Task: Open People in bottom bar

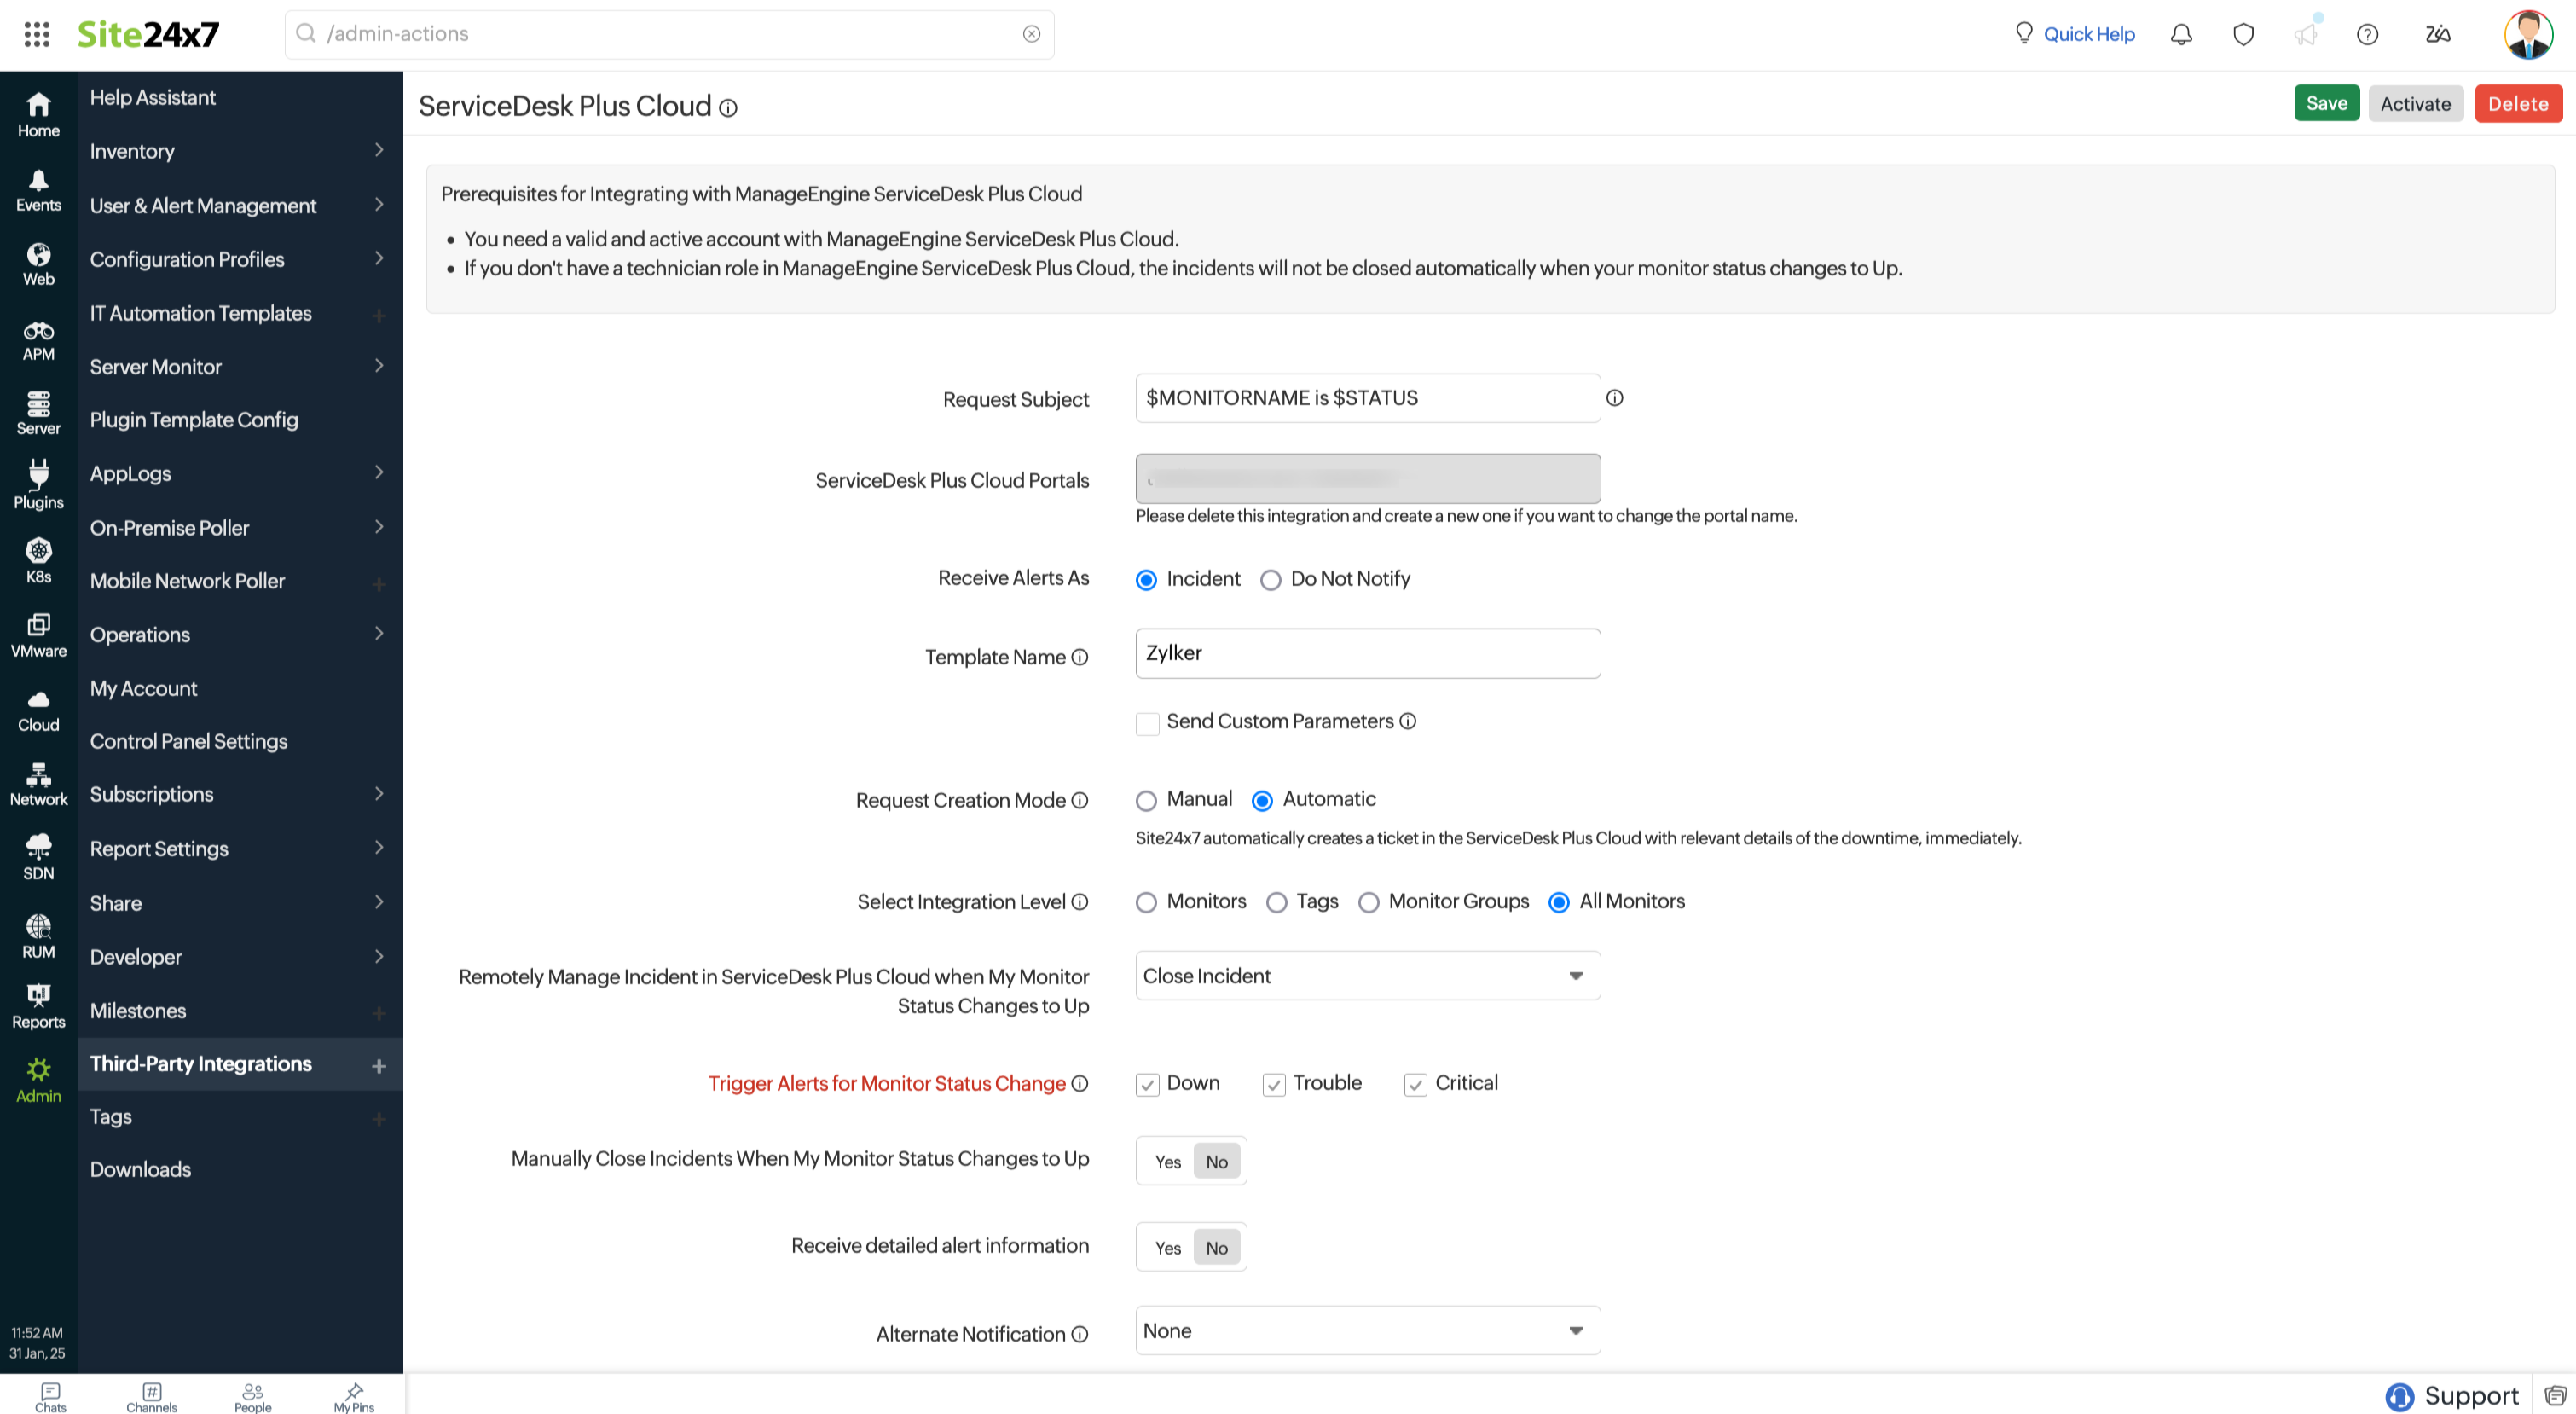Action: point(253,1397)
